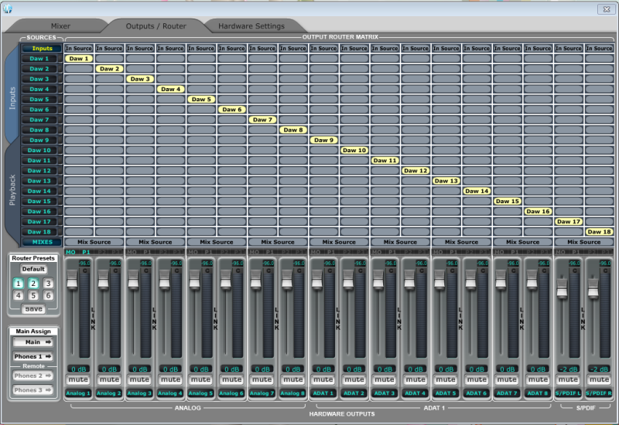This screenshot has width=619, height=425.
Task: Toggle mute on S/PDIF R output
Action: (599, 380)
